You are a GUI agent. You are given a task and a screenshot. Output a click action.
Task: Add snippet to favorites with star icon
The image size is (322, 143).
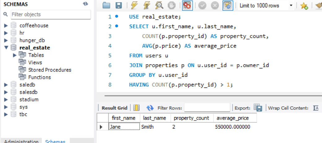pyautogui.click(x=304, y=6)
